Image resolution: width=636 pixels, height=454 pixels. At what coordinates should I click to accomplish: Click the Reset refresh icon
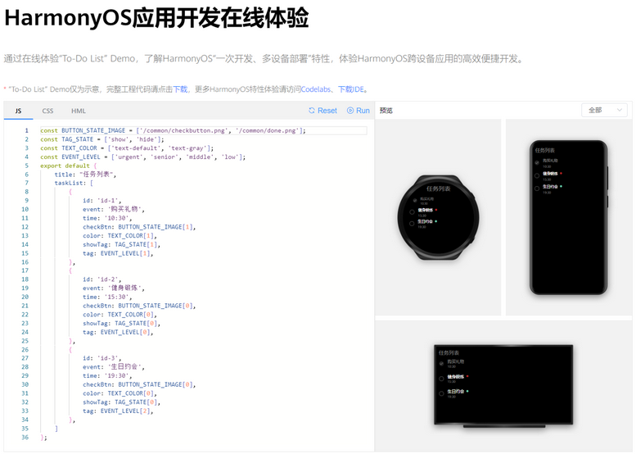coord(312,111)
